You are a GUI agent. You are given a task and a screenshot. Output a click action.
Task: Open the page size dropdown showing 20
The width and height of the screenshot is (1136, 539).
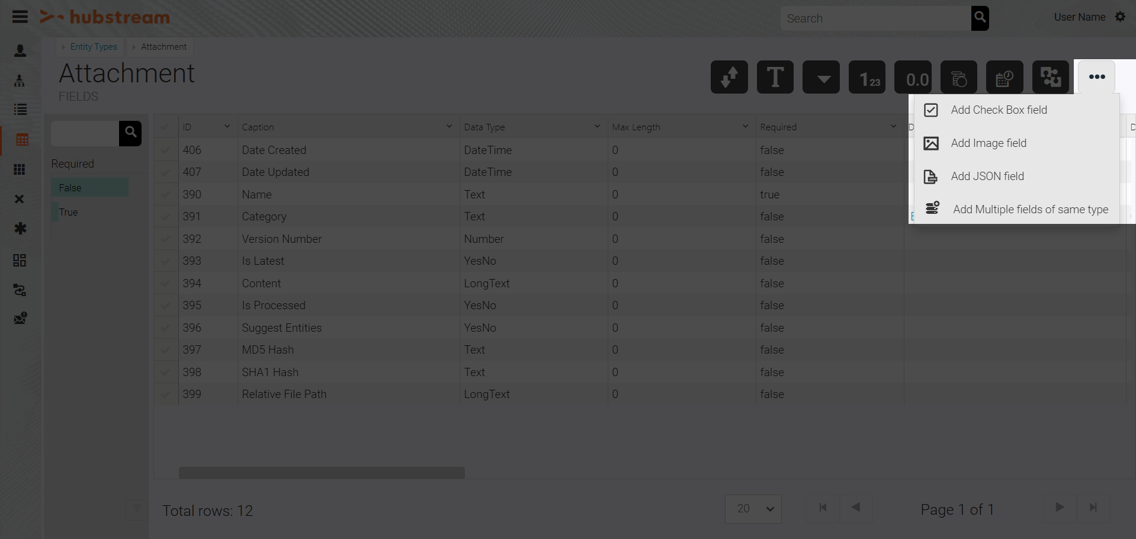tap(753, 509)
